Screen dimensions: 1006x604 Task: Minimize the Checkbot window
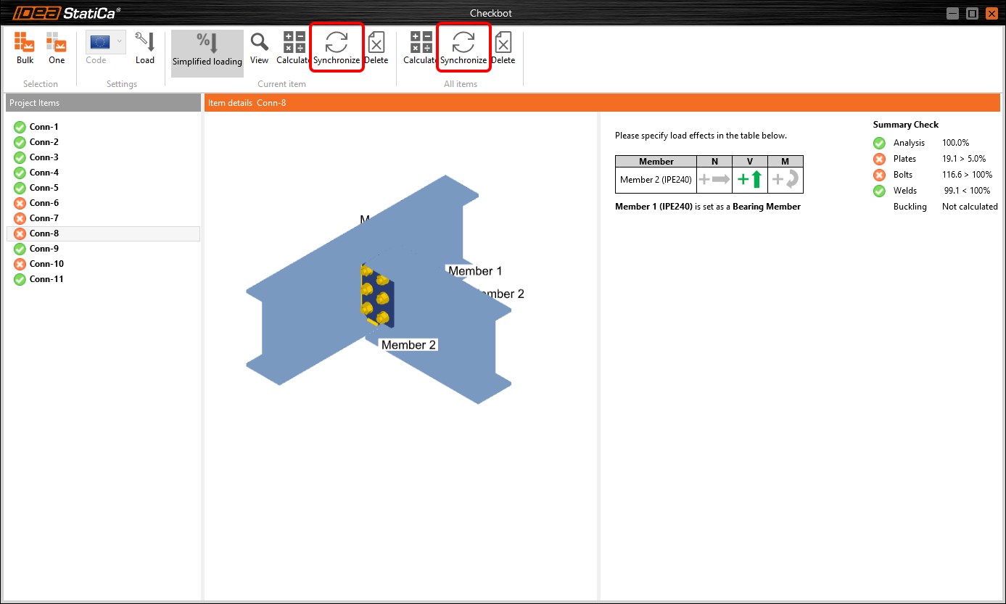point(953,14)
